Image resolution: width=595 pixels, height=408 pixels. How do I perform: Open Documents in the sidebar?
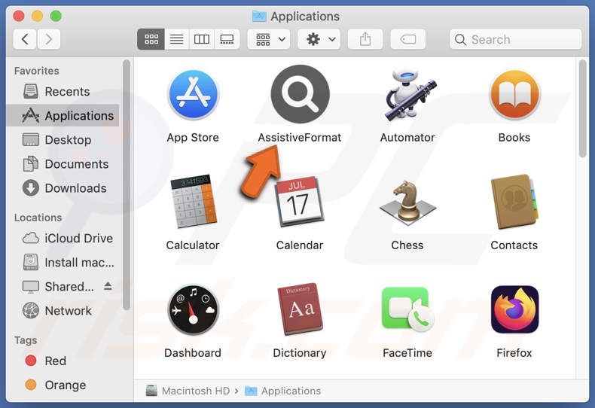(63, 164)
